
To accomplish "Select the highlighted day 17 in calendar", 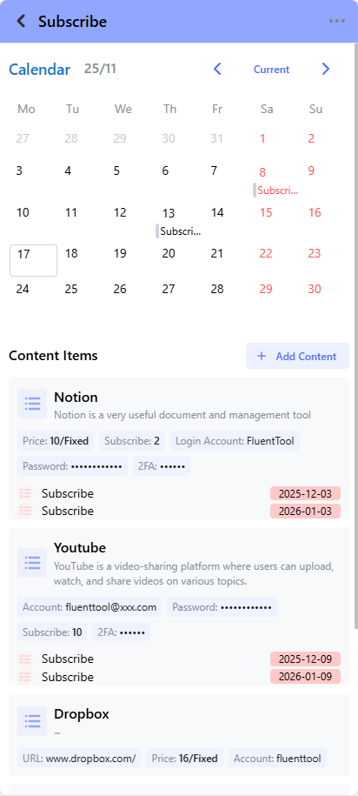I will click(x=34, y=260).
